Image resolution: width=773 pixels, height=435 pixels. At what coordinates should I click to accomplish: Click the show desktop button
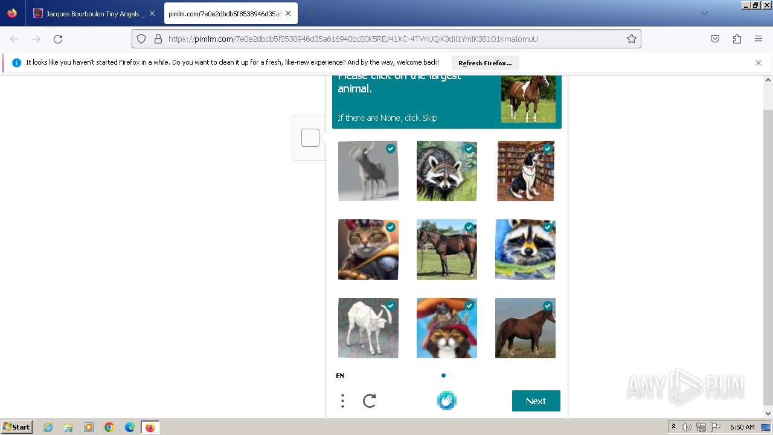tap(766, 427)
